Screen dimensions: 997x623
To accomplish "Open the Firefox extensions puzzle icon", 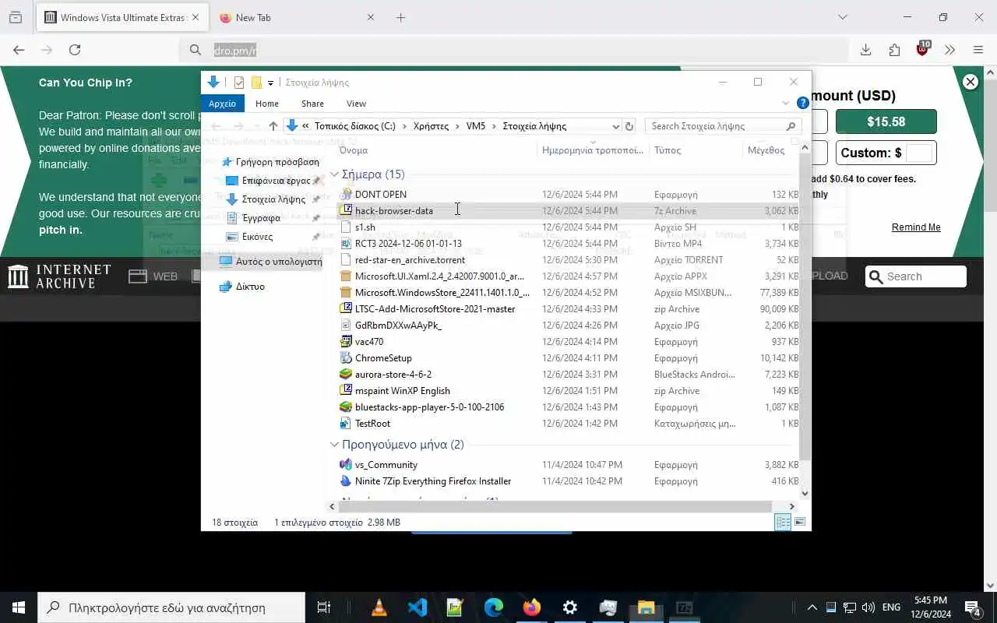I will (894, 50).
